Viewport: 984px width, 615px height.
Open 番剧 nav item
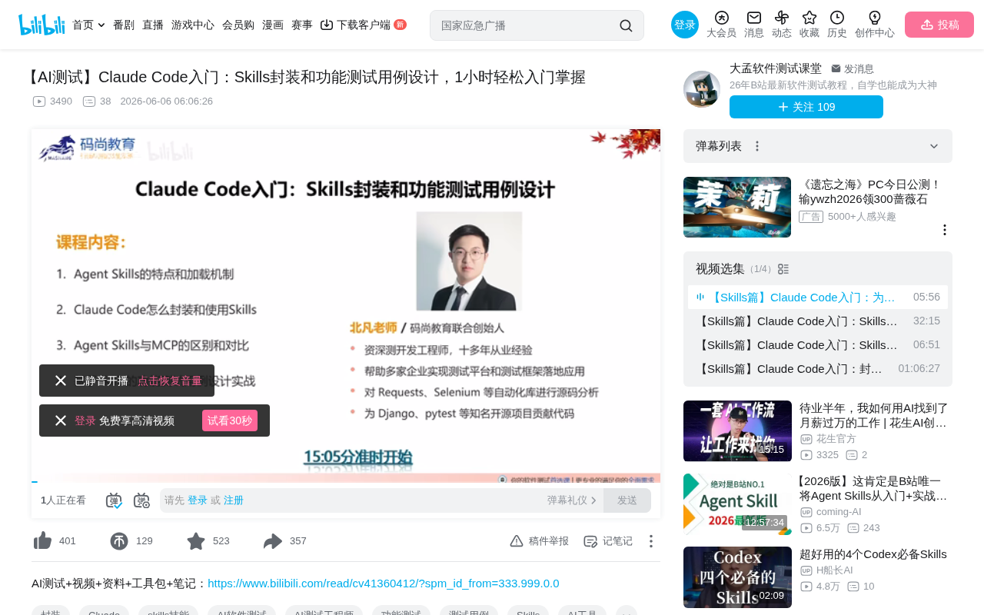[124, 25]
